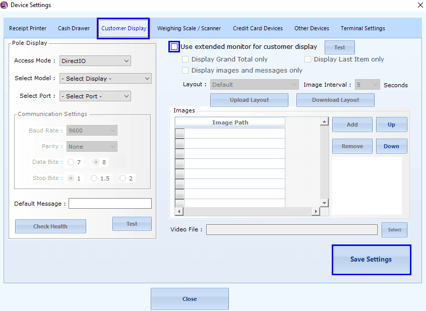Image resolution: width=426 pixels, height=311 pixels.
Task: Select the Customer Display tab
Action: [124, 28]
